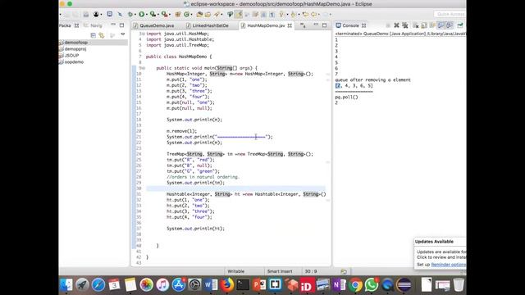
Task: Click the Updates Available notification title
Action: [x=434, y=242]
